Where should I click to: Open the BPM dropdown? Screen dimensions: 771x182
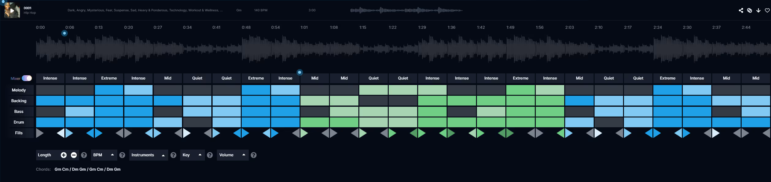click(x=104, y=155)
